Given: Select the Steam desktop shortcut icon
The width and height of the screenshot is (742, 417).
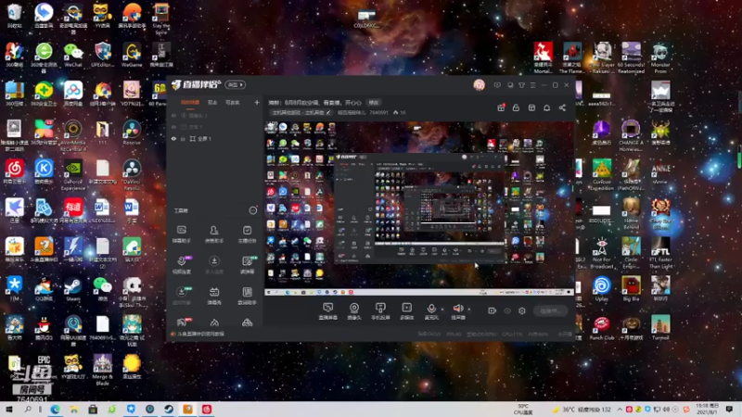Looking at the screenshot, I should [x=73, y=289].
